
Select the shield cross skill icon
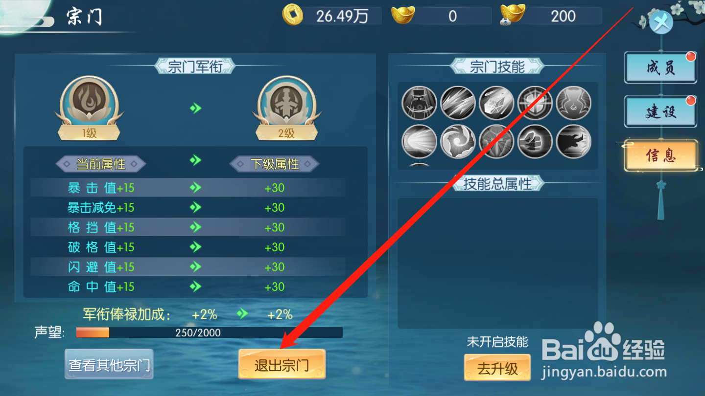click(x=535, y=103)
